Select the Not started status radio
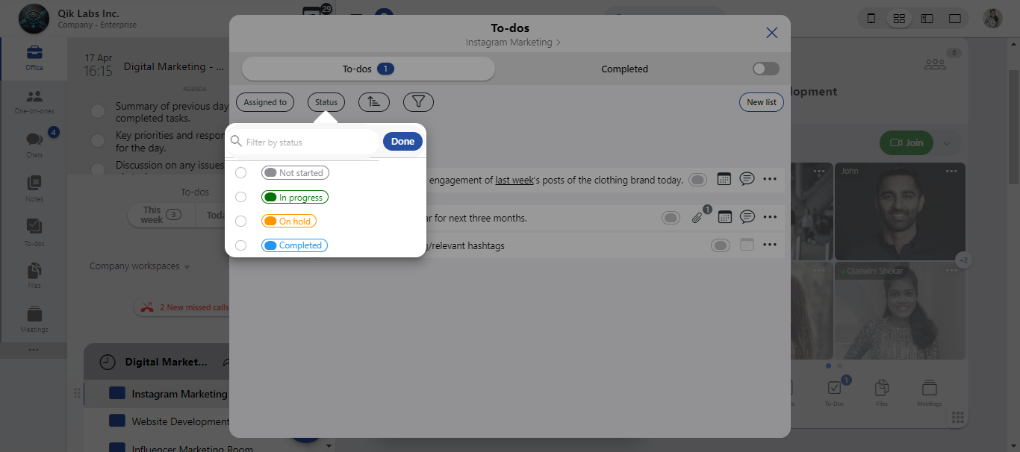The image size is (1020, 452). (240, 173)
